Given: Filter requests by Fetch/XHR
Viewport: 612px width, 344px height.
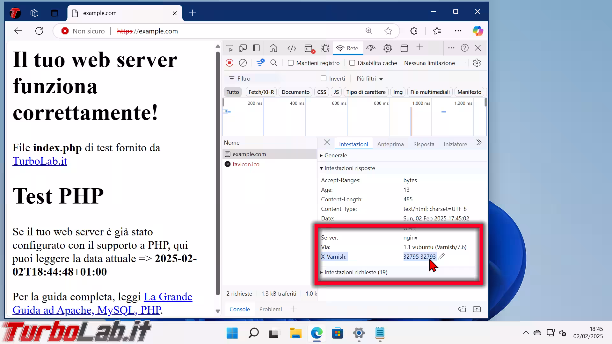Looking at the screenshot, I should pyautogui.click(x=261, y=92).
